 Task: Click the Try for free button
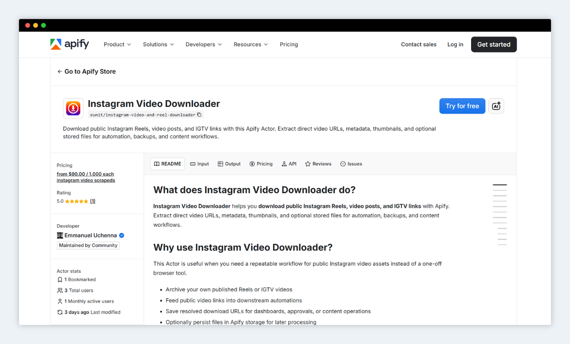[x=462, y=106]
